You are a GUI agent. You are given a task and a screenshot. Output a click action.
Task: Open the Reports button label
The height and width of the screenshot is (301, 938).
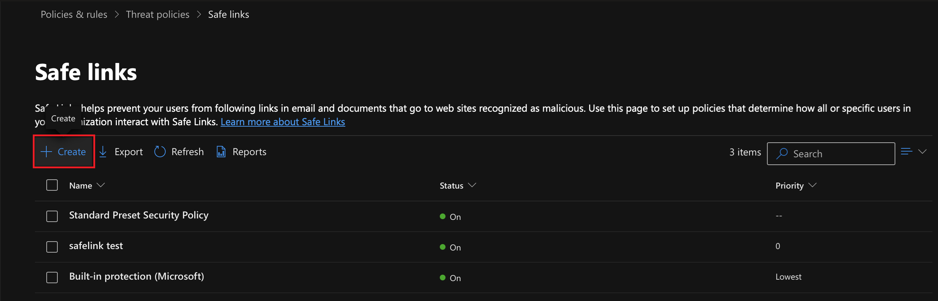(249, 152)
